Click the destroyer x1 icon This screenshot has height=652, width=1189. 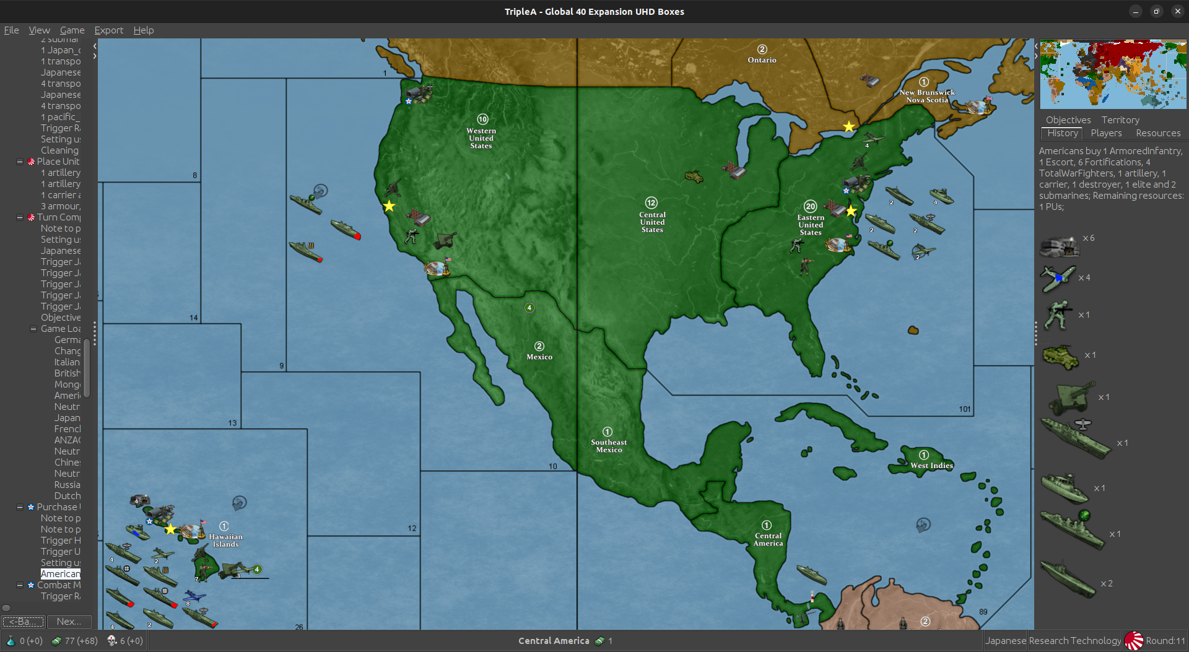click(1072, 529)
